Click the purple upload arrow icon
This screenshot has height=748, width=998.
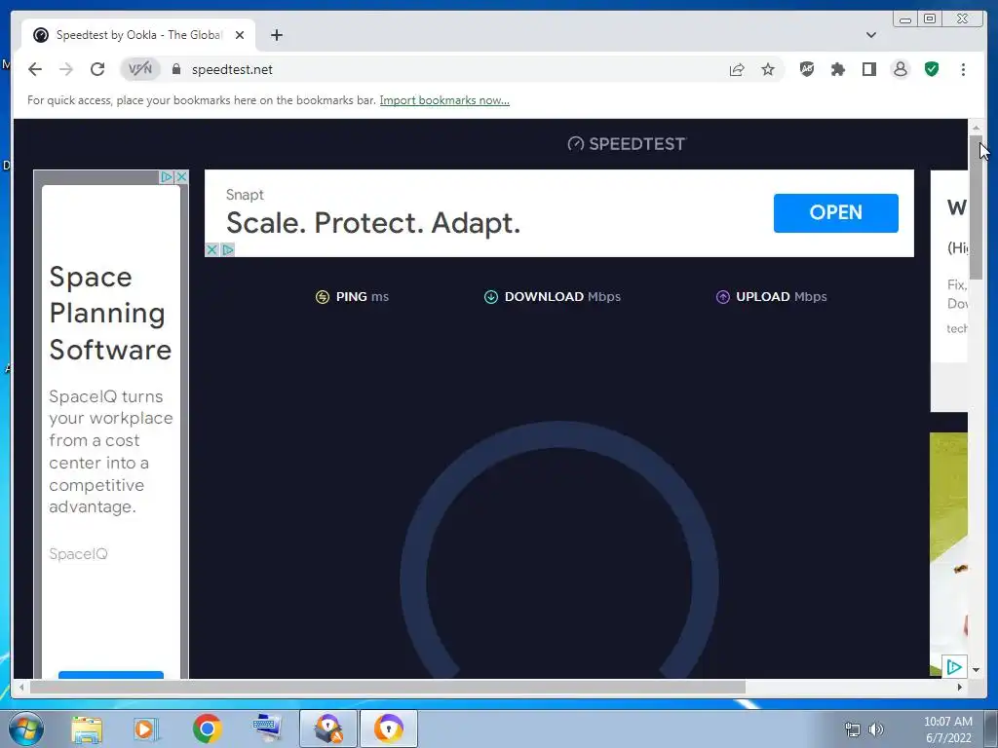[723, 297]
